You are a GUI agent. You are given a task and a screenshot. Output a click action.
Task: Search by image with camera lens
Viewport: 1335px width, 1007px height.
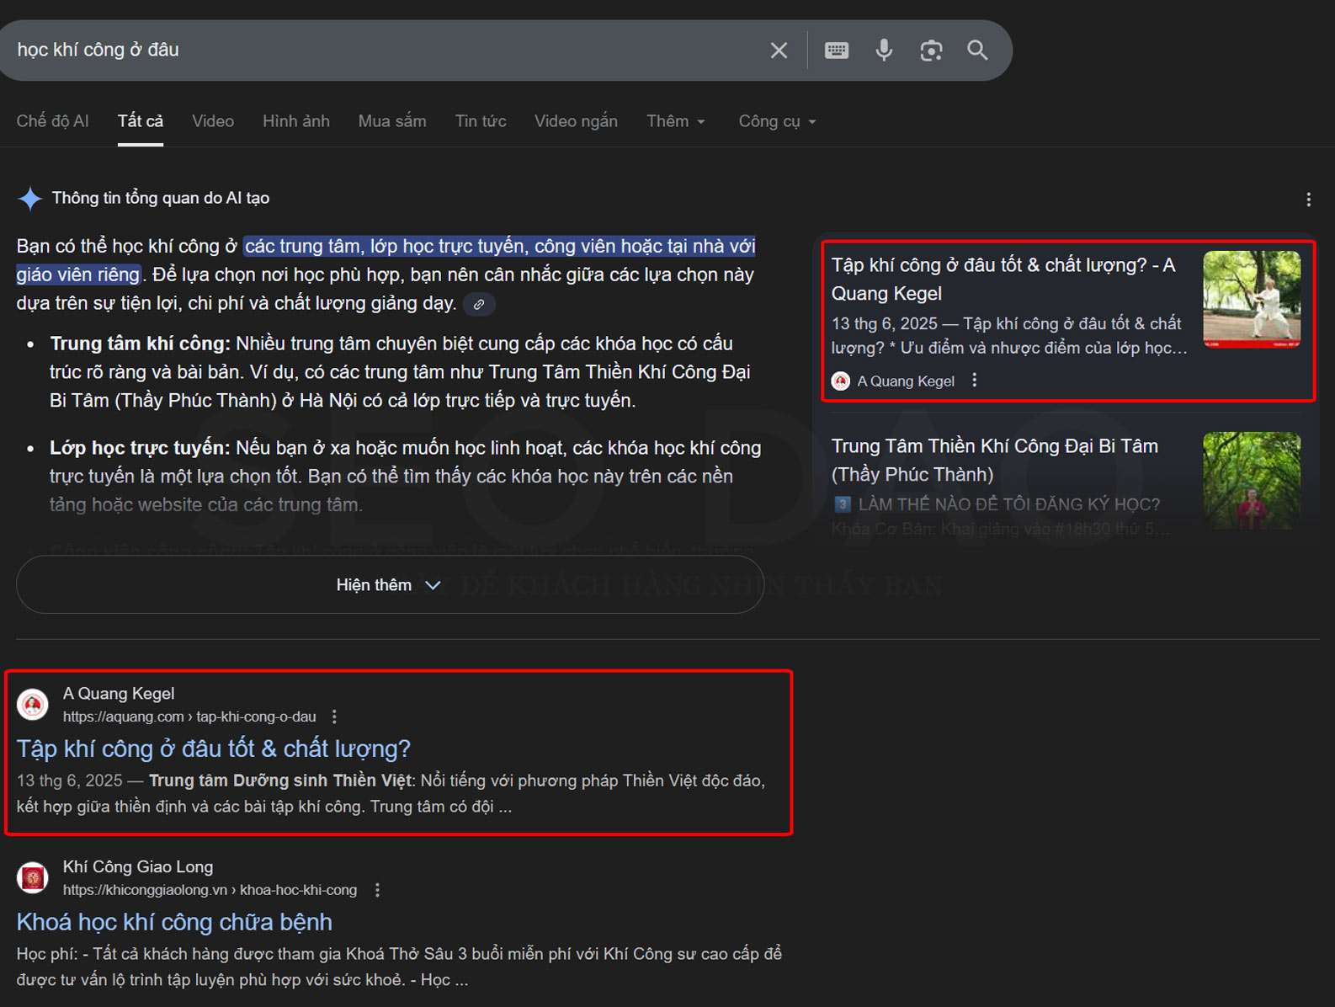click(x=931, y=51)
